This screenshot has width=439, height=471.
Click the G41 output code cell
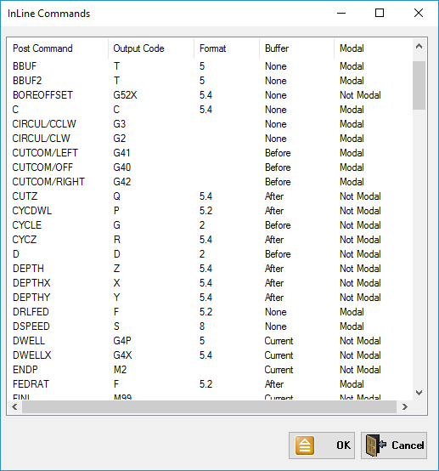click(x=121, y=152)
